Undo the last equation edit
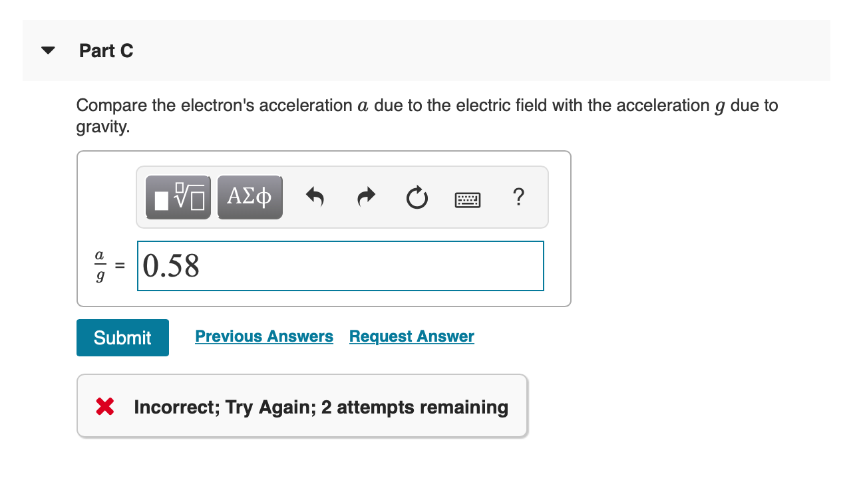The height and width of the screenshot is (484, 849). 315,197
